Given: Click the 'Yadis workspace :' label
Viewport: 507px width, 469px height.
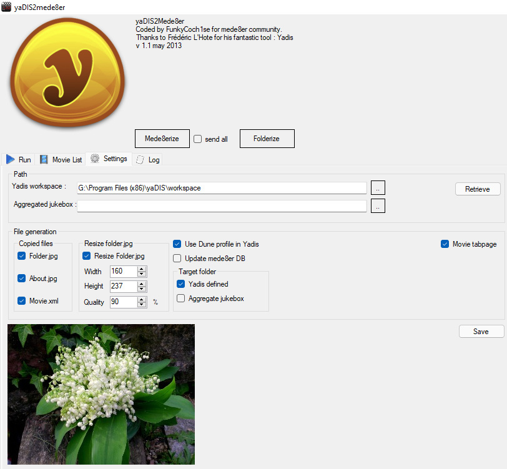Looking at the screenshot, I should (x=39, y=186).
